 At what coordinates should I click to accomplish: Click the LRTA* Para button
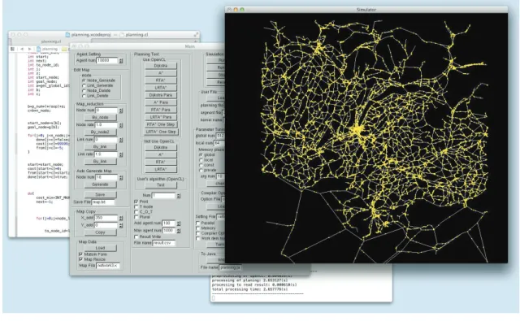(161, 117)
